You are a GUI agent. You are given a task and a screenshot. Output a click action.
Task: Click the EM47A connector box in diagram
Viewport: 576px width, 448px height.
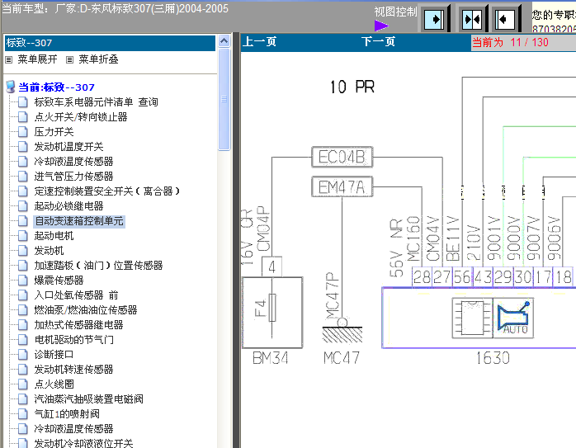tap(342, 187)
